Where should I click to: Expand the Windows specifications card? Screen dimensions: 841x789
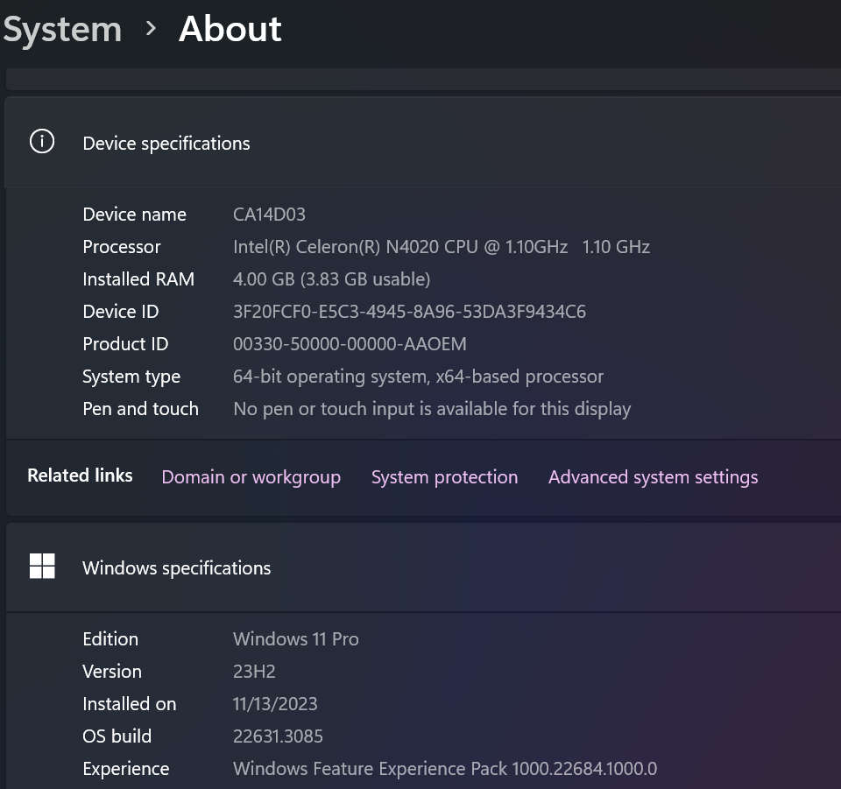pos(420,566)
